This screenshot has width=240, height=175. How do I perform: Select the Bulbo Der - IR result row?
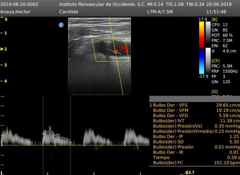(194, 153)
